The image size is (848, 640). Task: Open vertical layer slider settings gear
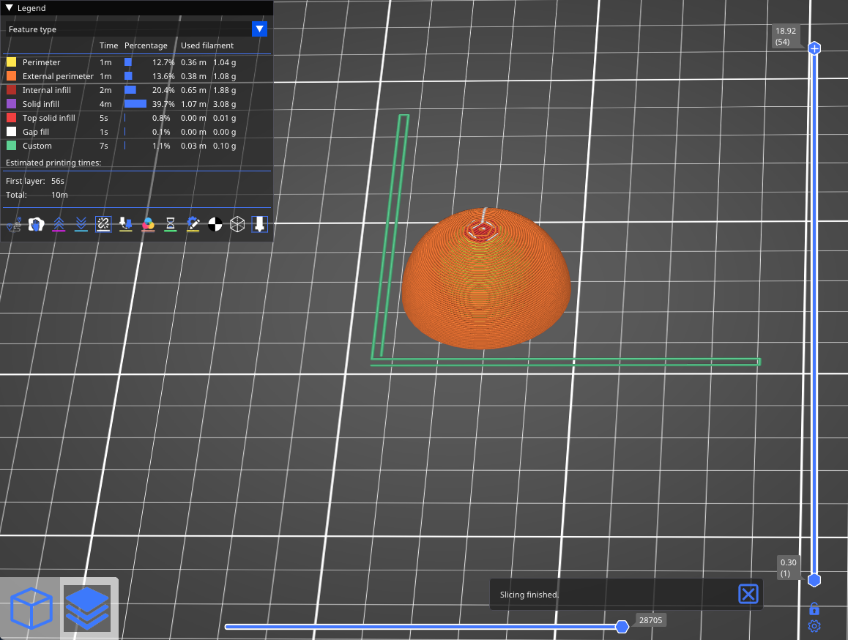(x=814, y=626)
